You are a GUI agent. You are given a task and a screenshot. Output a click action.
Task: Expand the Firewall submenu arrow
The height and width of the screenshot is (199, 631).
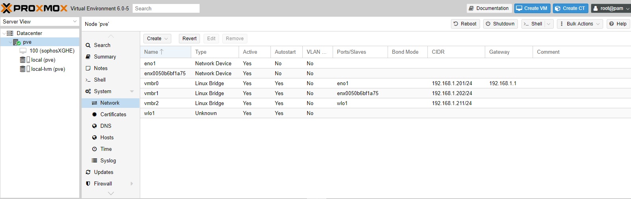tap(131, 184)
